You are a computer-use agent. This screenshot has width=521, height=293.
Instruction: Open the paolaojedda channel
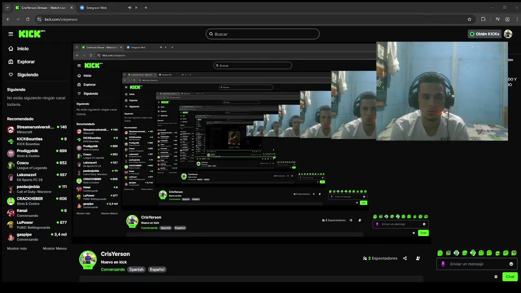(37, 189)
